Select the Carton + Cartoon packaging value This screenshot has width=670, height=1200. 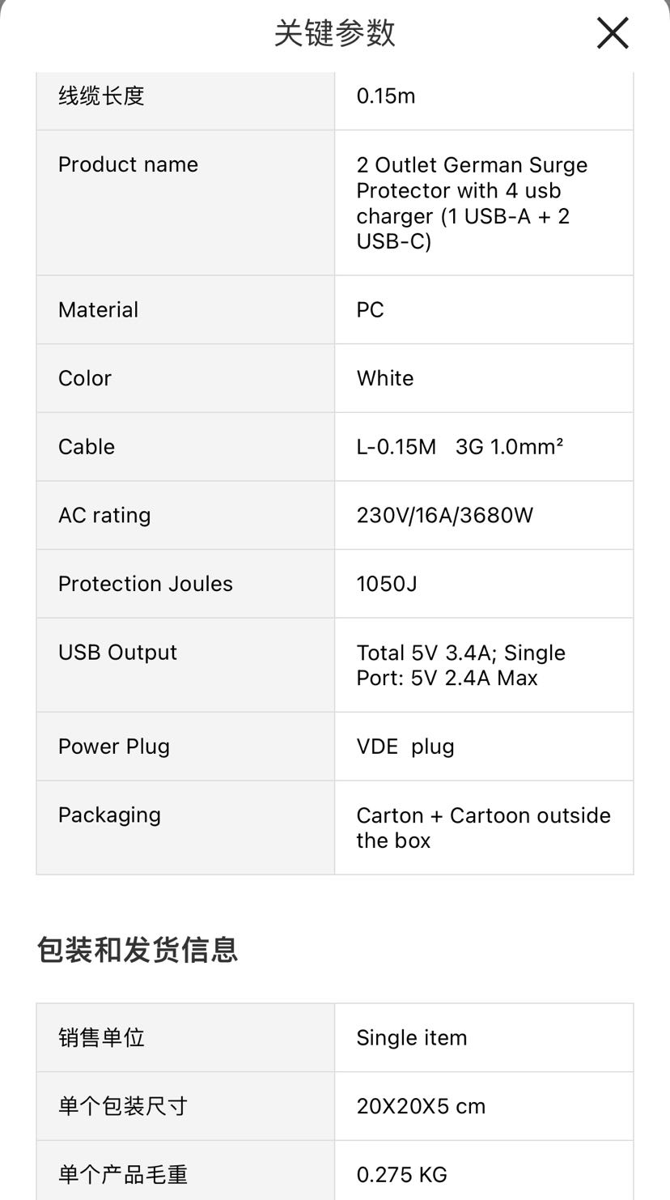483,828
